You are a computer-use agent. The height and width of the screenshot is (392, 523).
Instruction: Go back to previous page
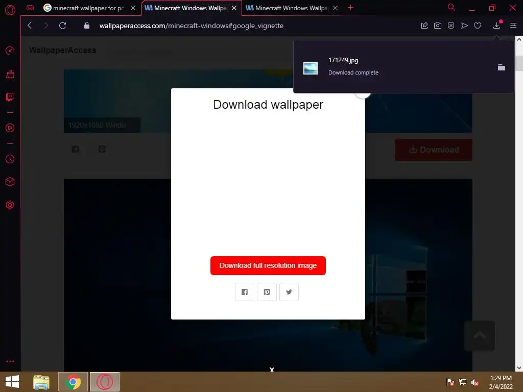(x=30, y=26)
